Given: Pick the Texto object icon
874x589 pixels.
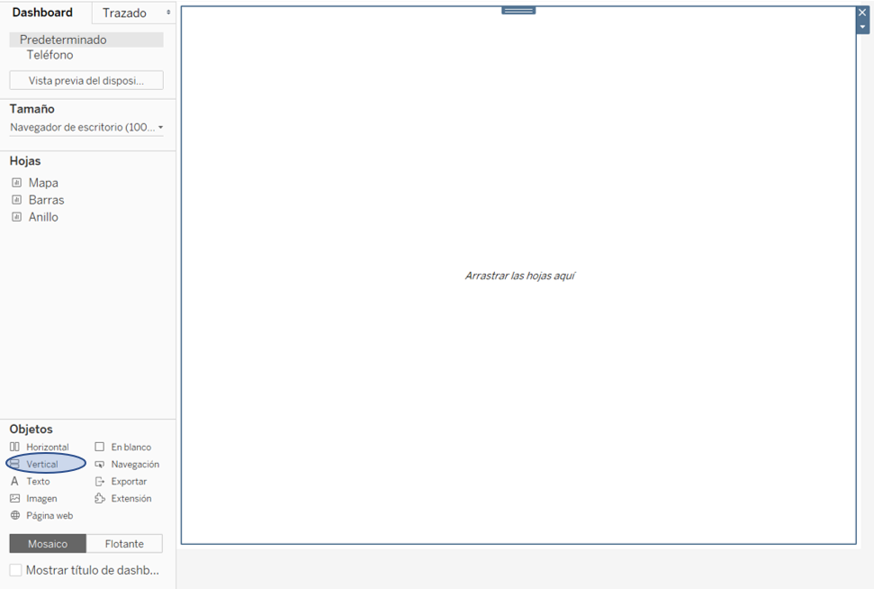Looking at the screenshot, I should 14,482.
